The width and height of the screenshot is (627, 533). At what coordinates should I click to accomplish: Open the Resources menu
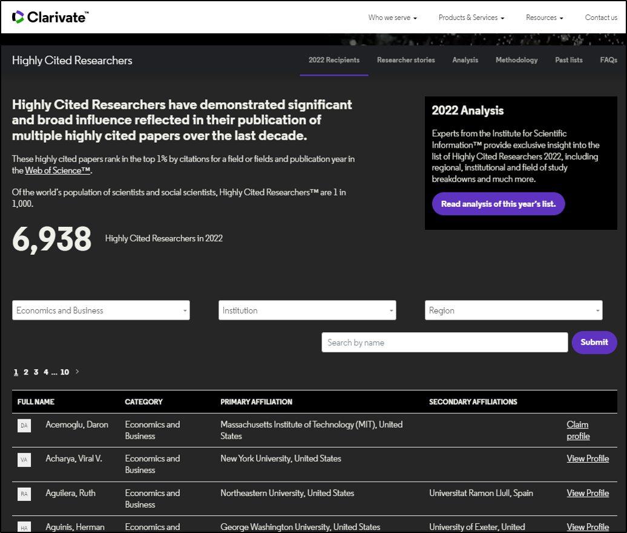(x=544, y=18)
